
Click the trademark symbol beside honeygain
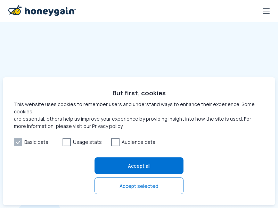click(75, 9)
